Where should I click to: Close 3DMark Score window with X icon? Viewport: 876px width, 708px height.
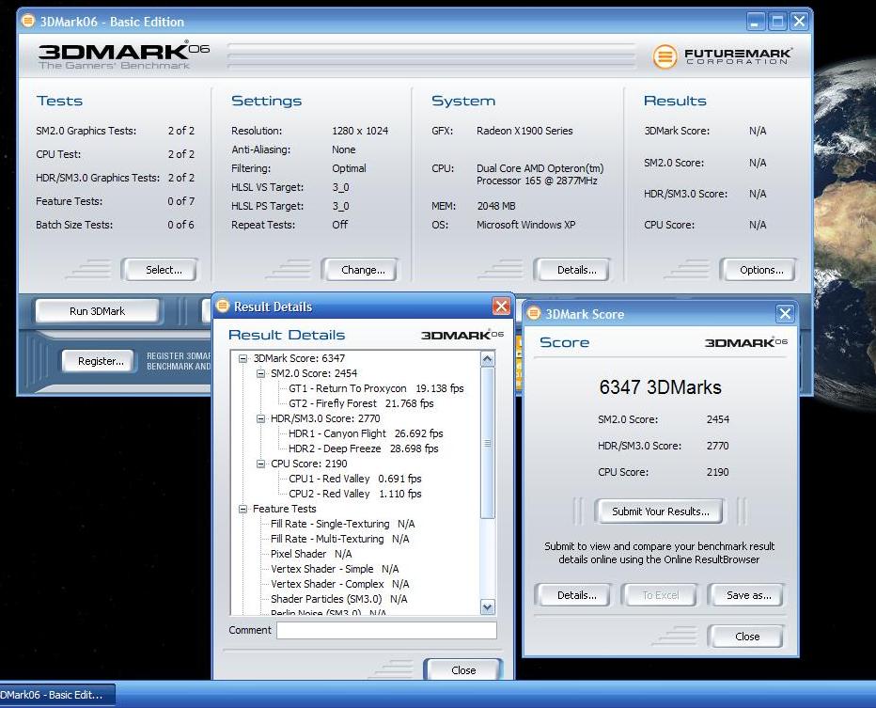785,313
